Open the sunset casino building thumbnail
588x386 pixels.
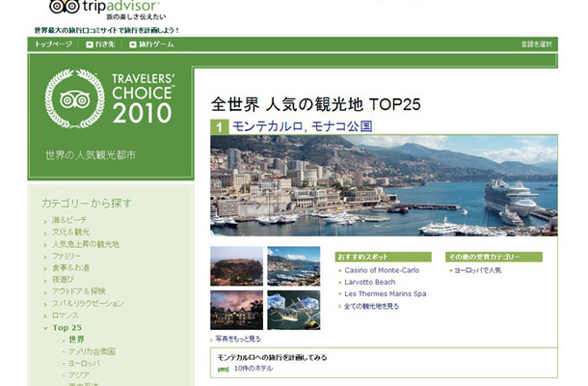[236, 310]
